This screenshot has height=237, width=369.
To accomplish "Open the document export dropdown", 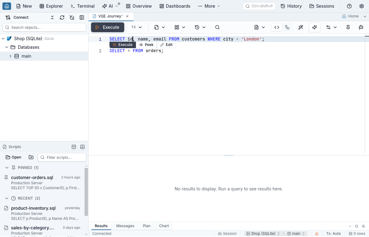I will point(260,27).
